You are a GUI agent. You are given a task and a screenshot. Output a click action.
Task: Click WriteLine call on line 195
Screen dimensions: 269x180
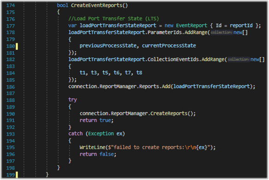(x=92, y=147)
